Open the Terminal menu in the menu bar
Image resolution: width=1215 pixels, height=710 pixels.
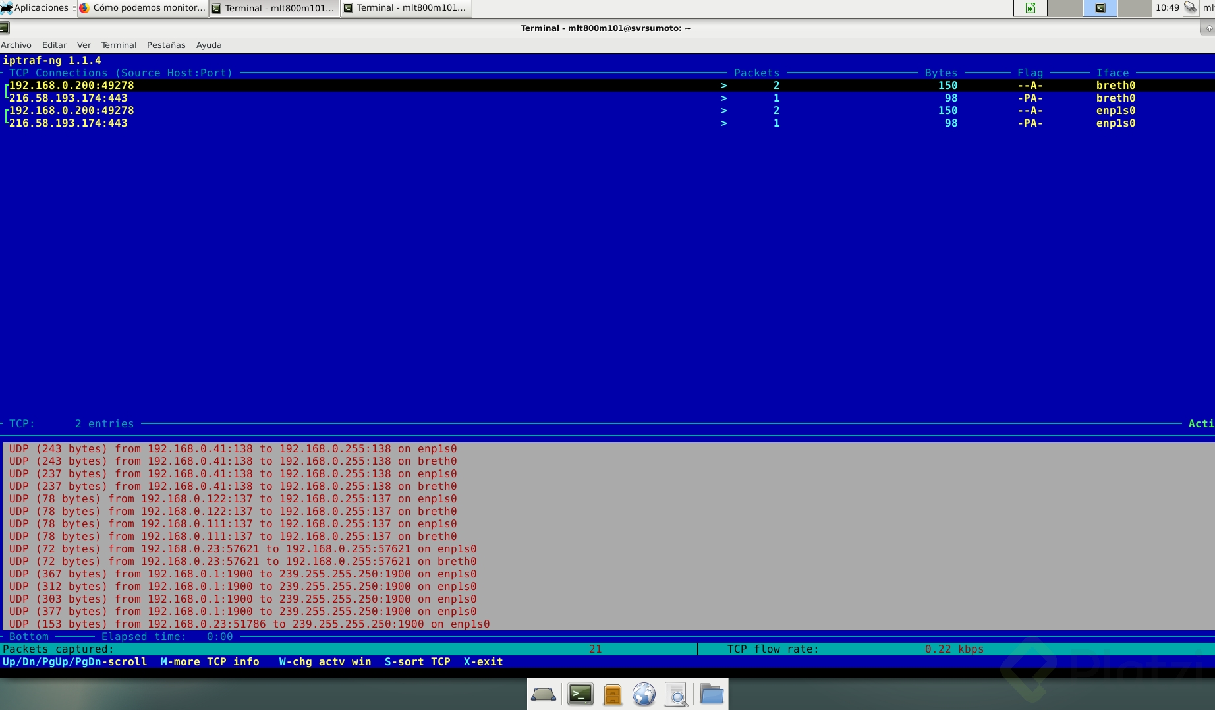119,45
